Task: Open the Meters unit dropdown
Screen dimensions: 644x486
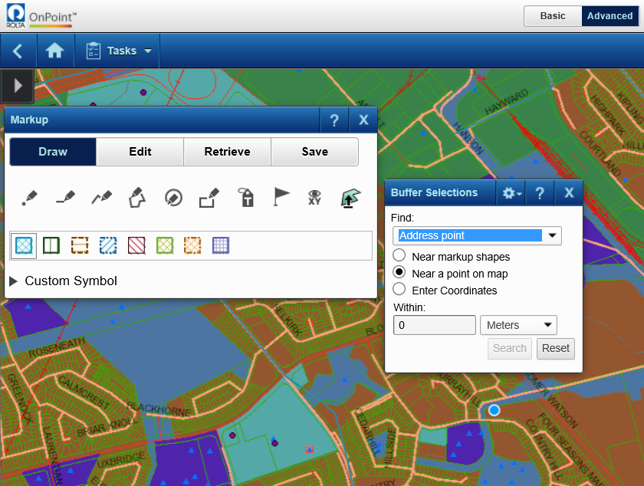Action: tap(518, 325)
